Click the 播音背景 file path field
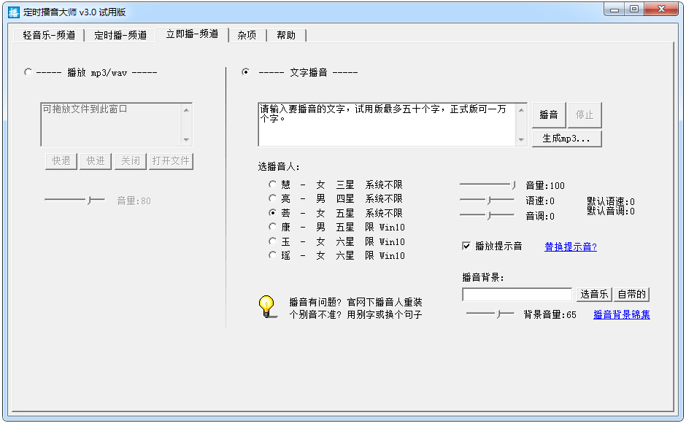Screen dimensions: 686x423 [517, 295]
